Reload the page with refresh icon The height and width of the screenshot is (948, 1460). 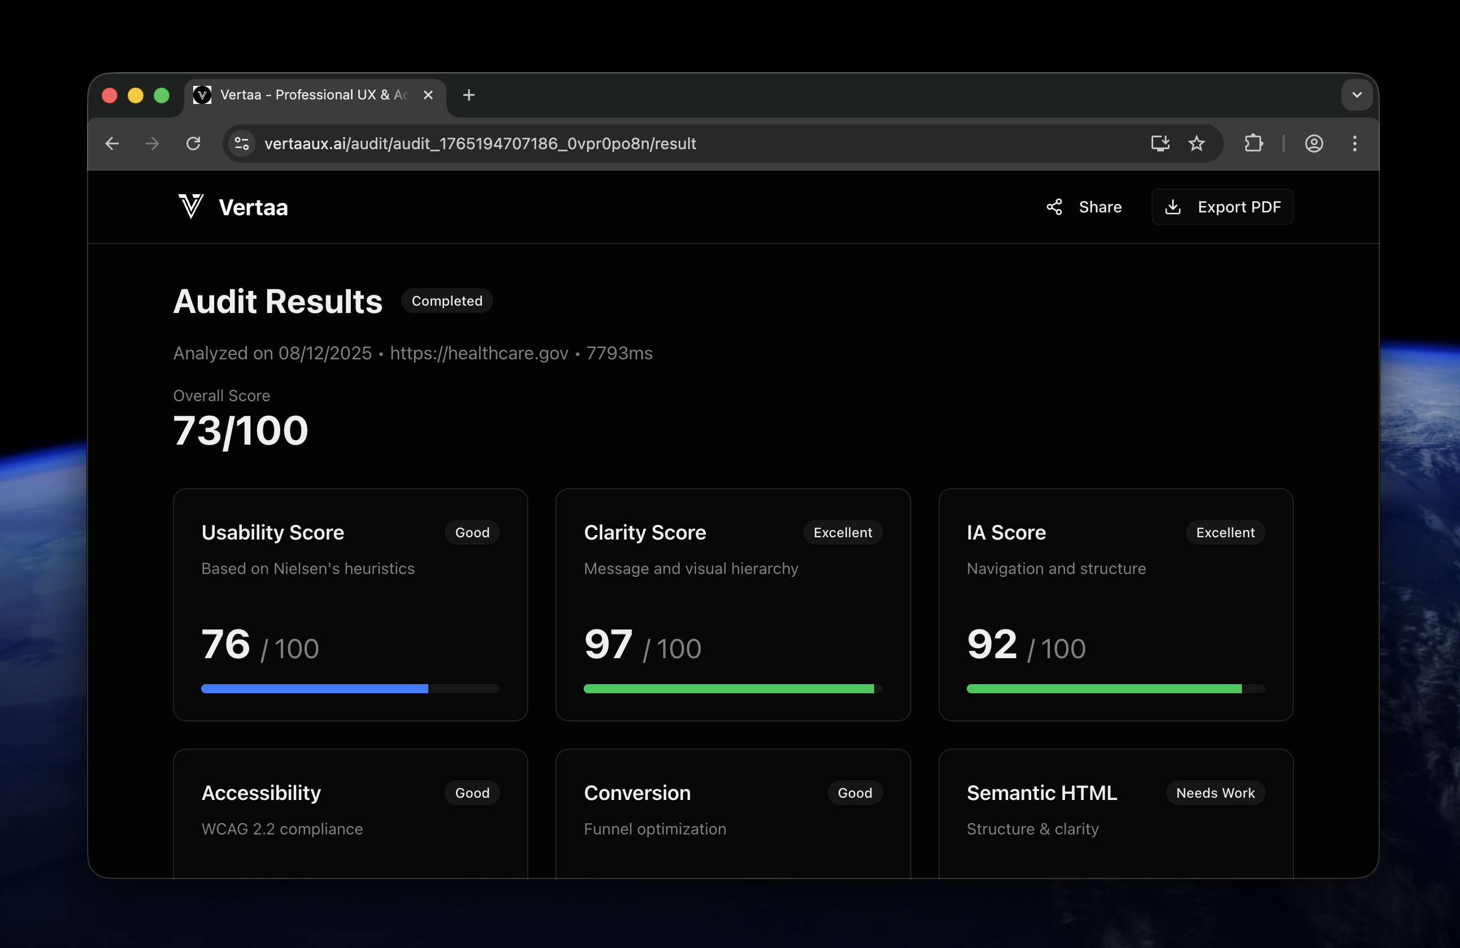193,143
